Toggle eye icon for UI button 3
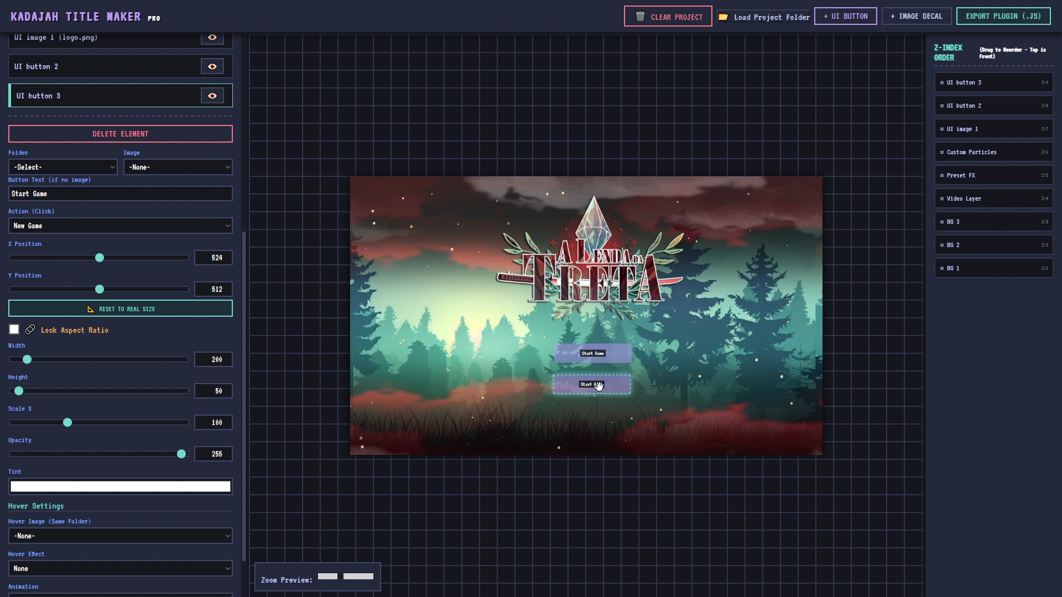Image resolution: width=1062 pixels, height=597 pixels. [212, 96]
